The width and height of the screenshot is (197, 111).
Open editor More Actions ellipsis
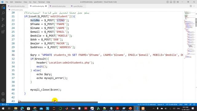pyautogui.click(x=194, y=6)
